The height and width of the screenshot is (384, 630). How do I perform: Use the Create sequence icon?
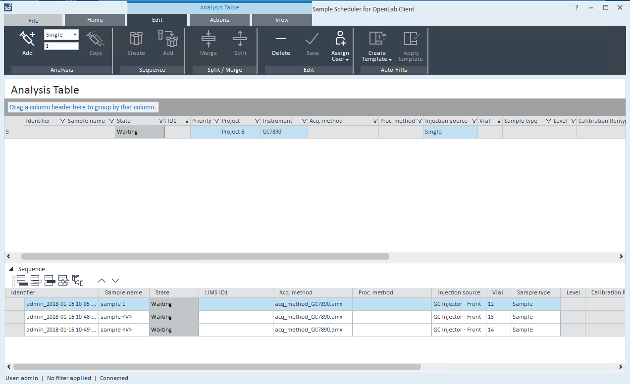pos(136,42)
